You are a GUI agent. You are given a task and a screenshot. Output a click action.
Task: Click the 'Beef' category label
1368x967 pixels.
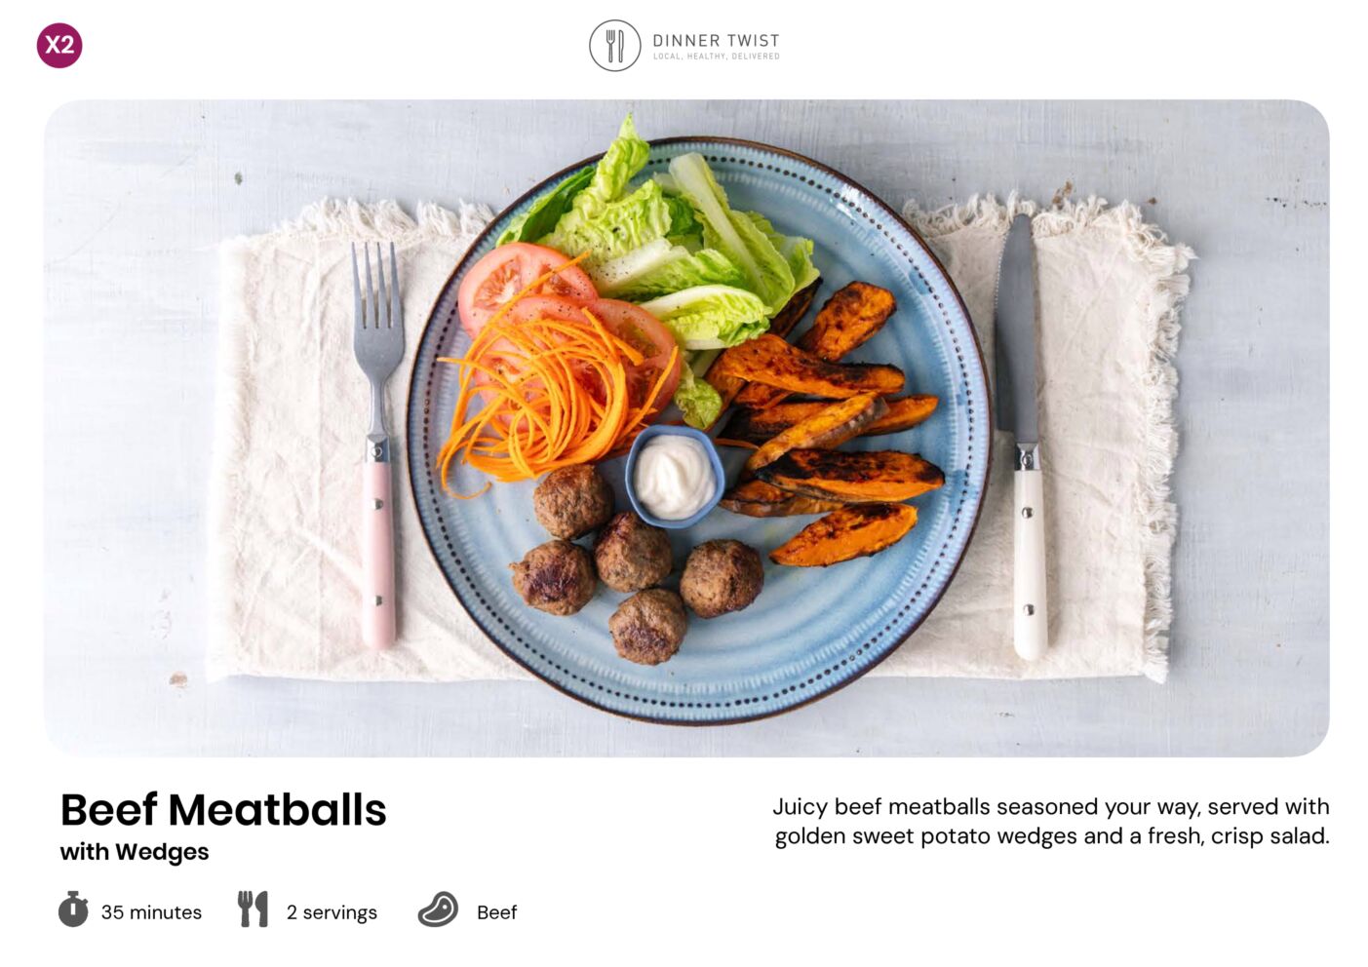coord(496,912)
